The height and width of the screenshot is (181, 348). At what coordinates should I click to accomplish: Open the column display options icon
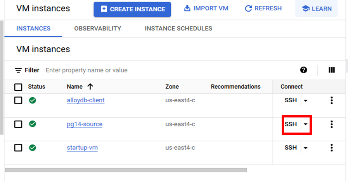[332, 70]
